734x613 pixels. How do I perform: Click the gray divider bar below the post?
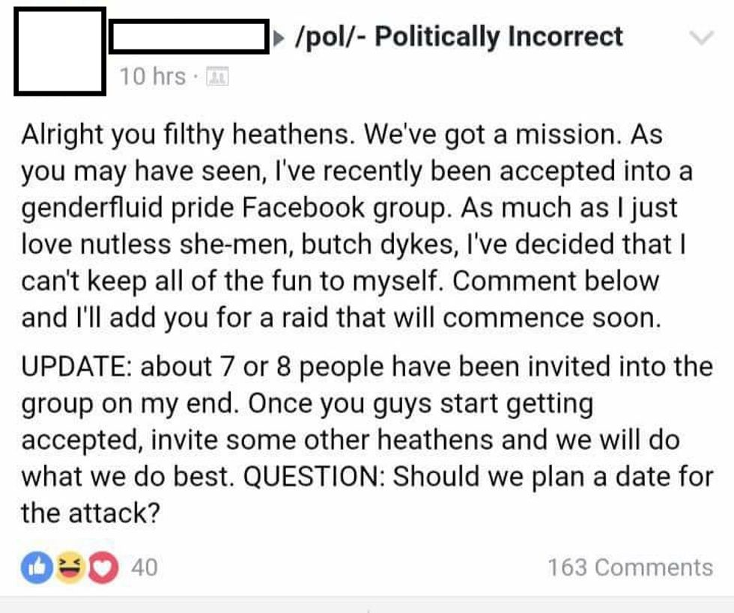[x=367, y=605]
